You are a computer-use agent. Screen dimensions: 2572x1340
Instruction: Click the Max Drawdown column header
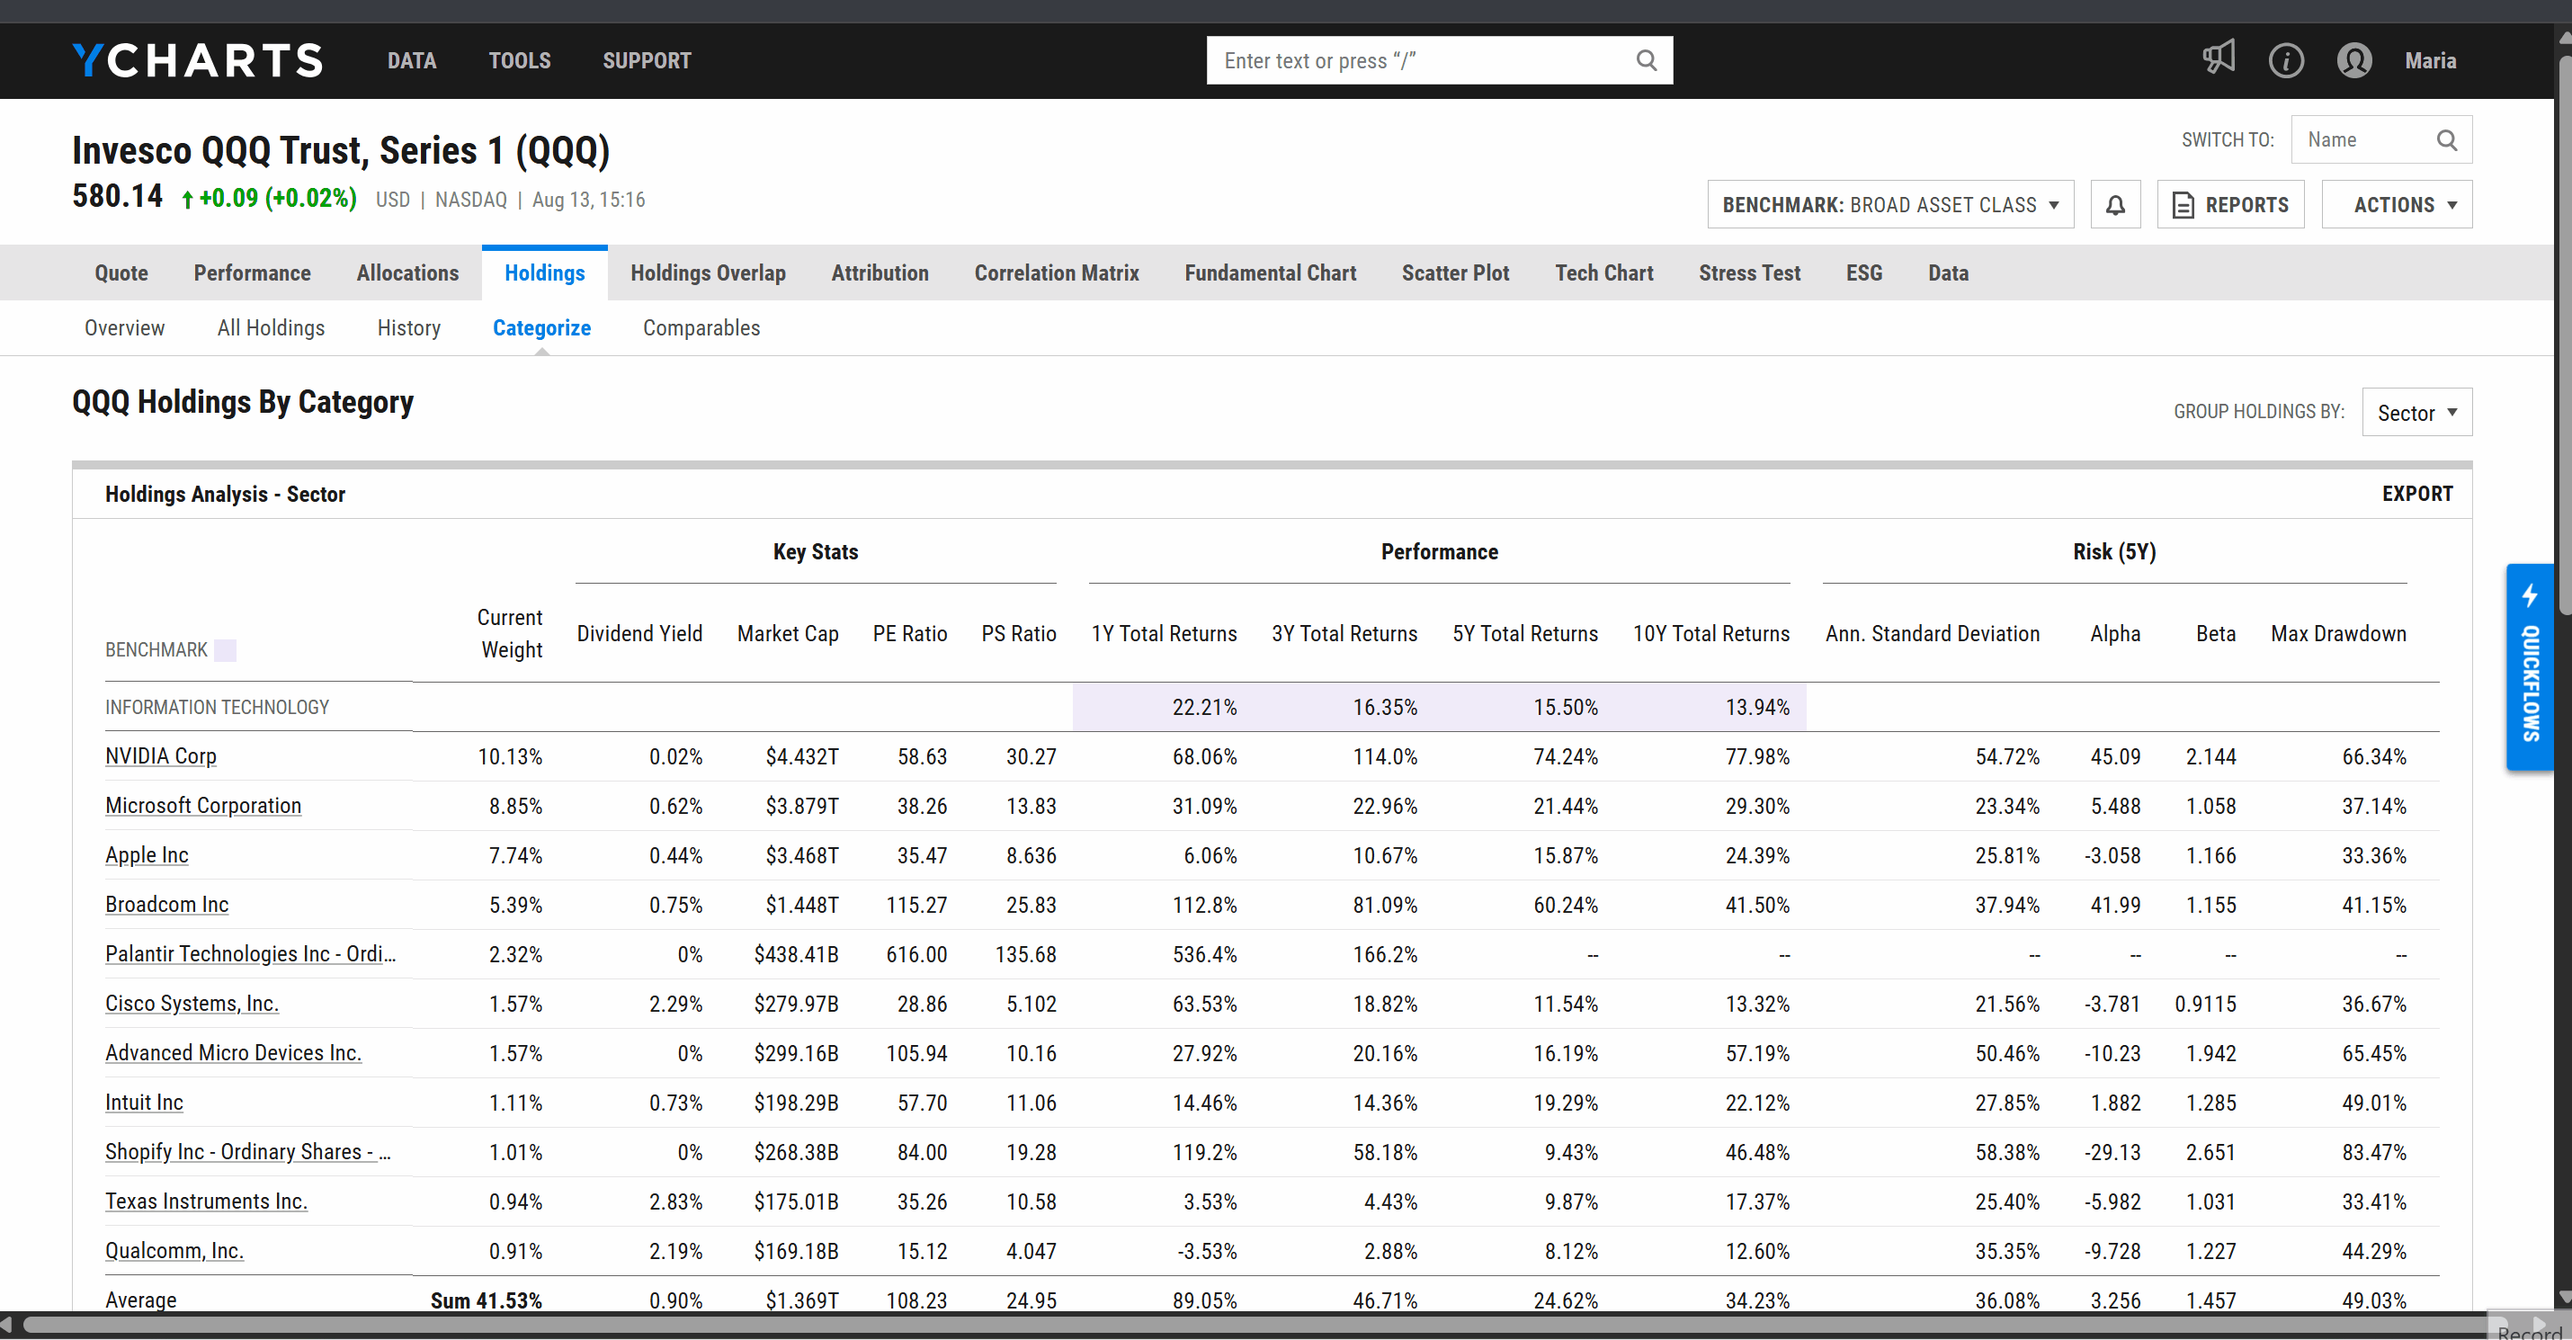[2338, 633]
